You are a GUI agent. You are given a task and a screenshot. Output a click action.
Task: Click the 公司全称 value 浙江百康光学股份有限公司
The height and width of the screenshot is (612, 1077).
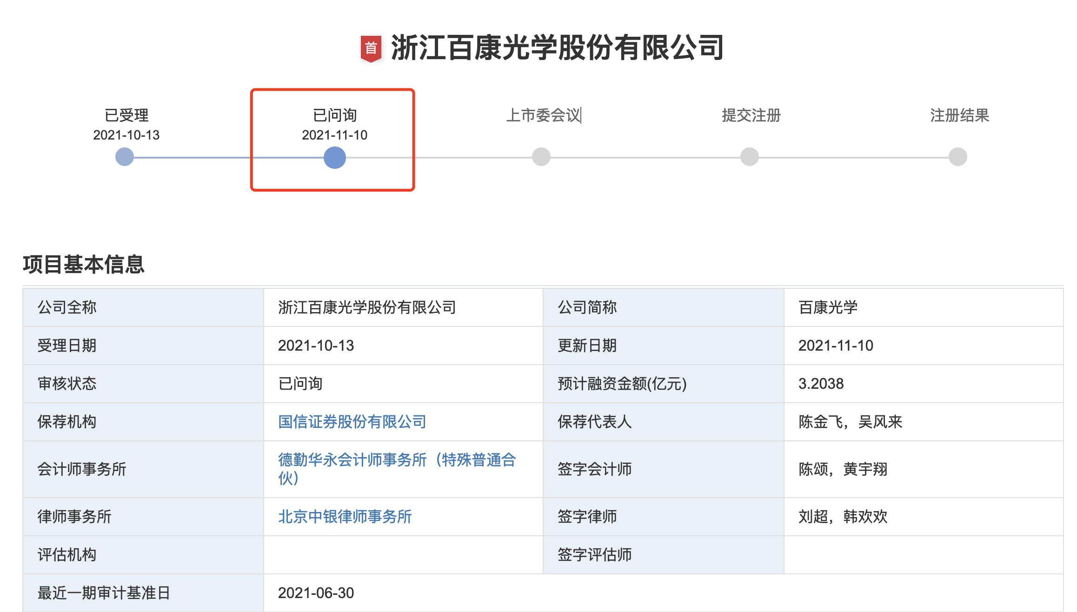click(367, 307)
